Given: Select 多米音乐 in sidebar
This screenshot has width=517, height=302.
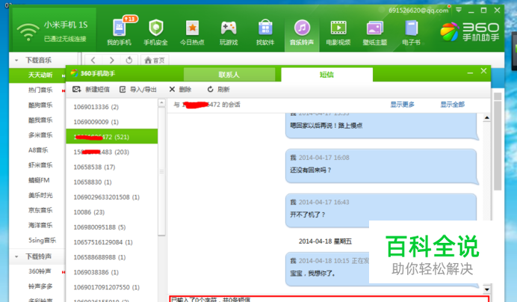Looking at the screenshot, I should tap(40, 135).
